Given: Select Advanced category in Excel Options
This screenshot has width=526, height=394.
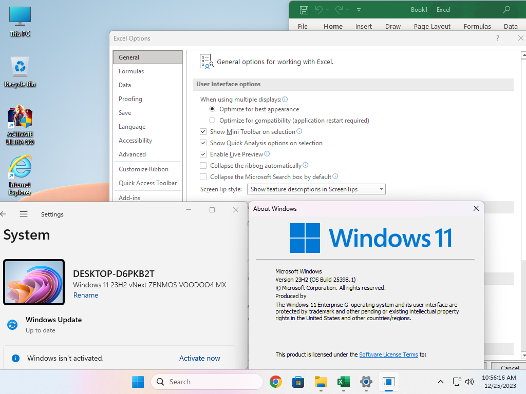Looking at the screenshot, I should click(147, 154).
